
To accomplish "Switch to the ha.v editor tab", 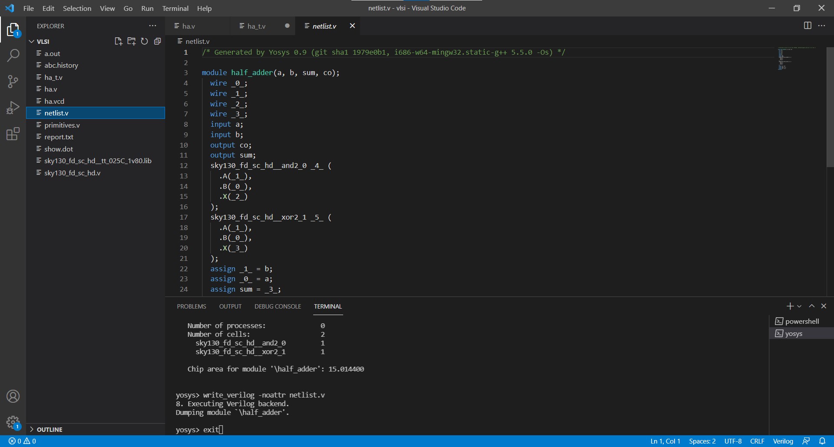I will pyautogui.click(x=198, y=26).
